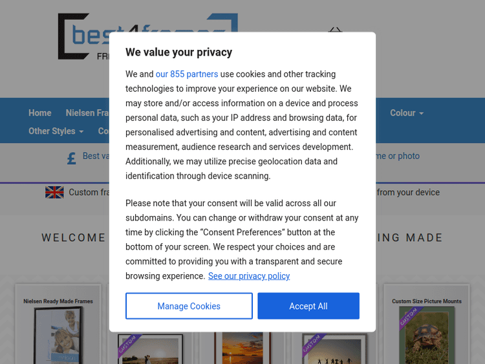This screenshot has height=364, width=485.
Task: Click the pound sterling icon
Action: pos(72,158)
